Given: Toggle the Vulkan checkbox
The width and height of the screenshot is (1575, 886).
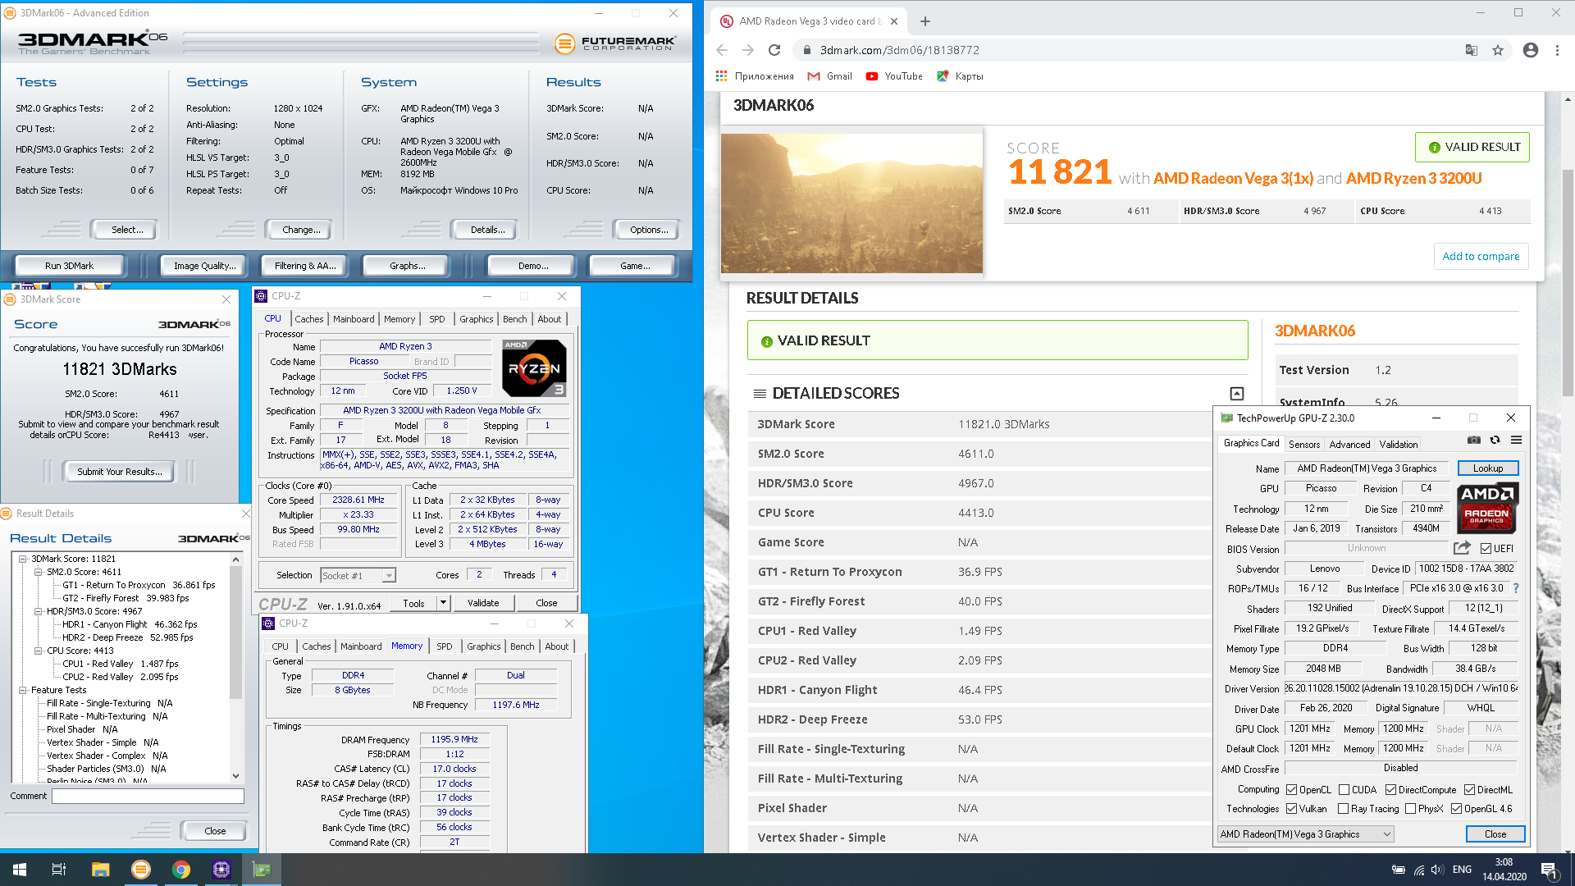Looking at the screenshot, I should pos(1292,809).
